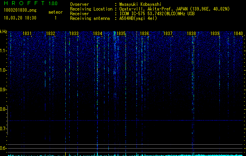Screen dimensions: 246x156
Task: Click the meteor count value 1
Action: (x=56, y=18)
